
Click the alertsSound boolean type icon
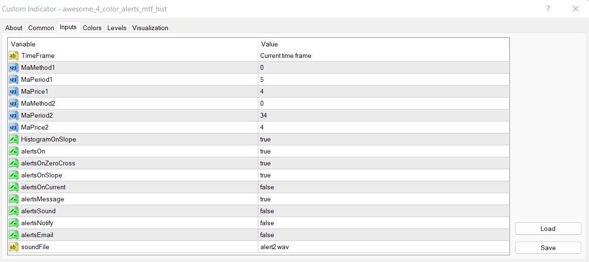pos(13,211)
